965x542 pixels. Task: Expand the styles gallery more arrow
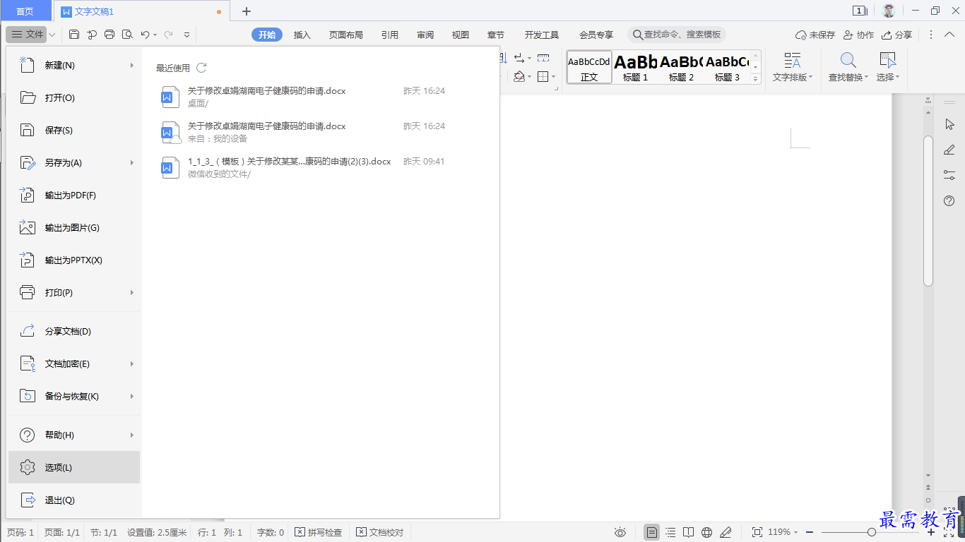coord(756,79)
